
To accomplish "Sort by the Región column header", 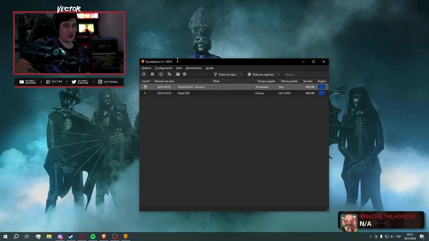I will [x=322, y=81].
